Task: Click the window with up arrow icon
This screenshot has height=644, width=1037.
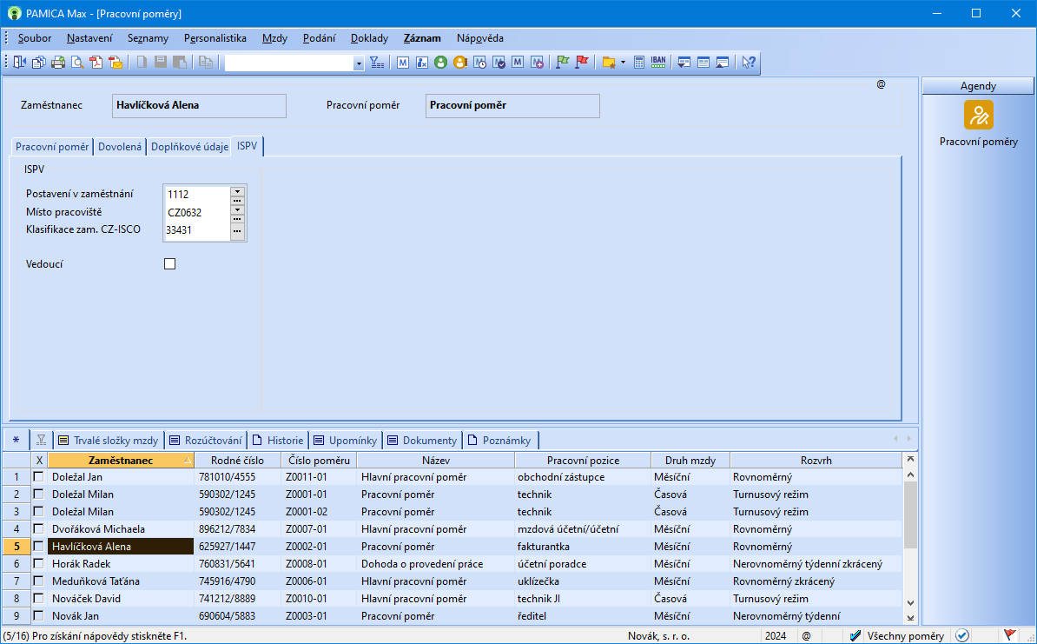Action: [x=723, y=63]
